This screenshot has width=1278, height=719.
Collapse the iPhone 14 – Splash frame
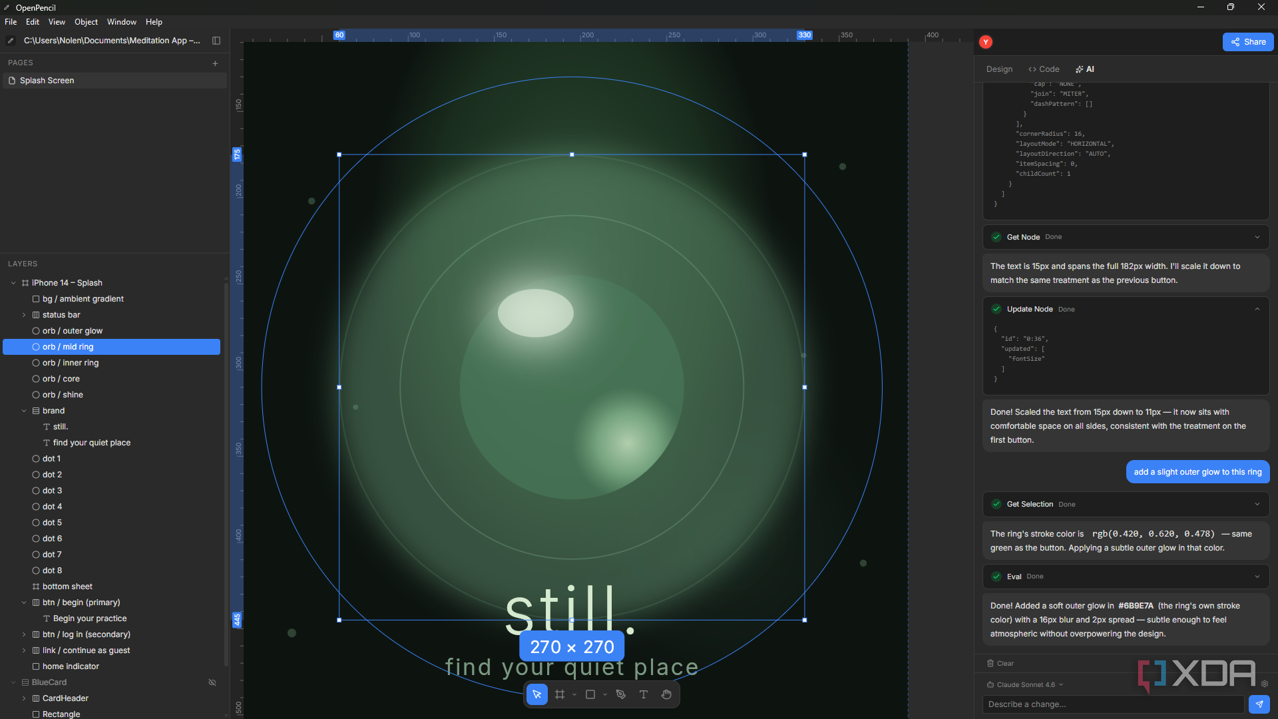tap(13, 283)
